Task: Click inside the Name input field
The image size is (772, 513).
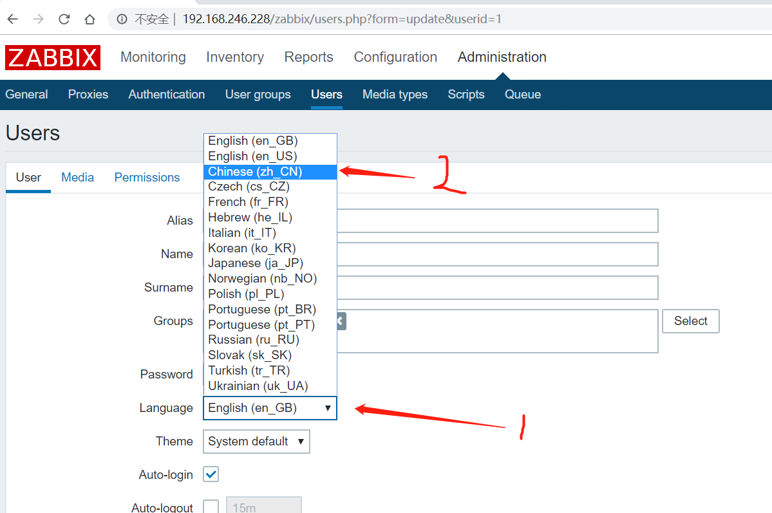Action: point(497,254)
